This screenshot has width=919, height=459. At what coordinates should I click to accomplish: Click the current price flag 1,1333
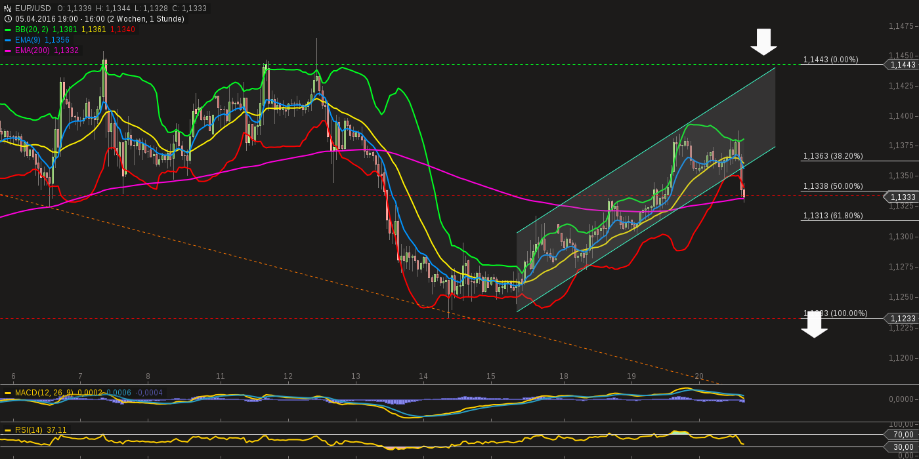901,197
